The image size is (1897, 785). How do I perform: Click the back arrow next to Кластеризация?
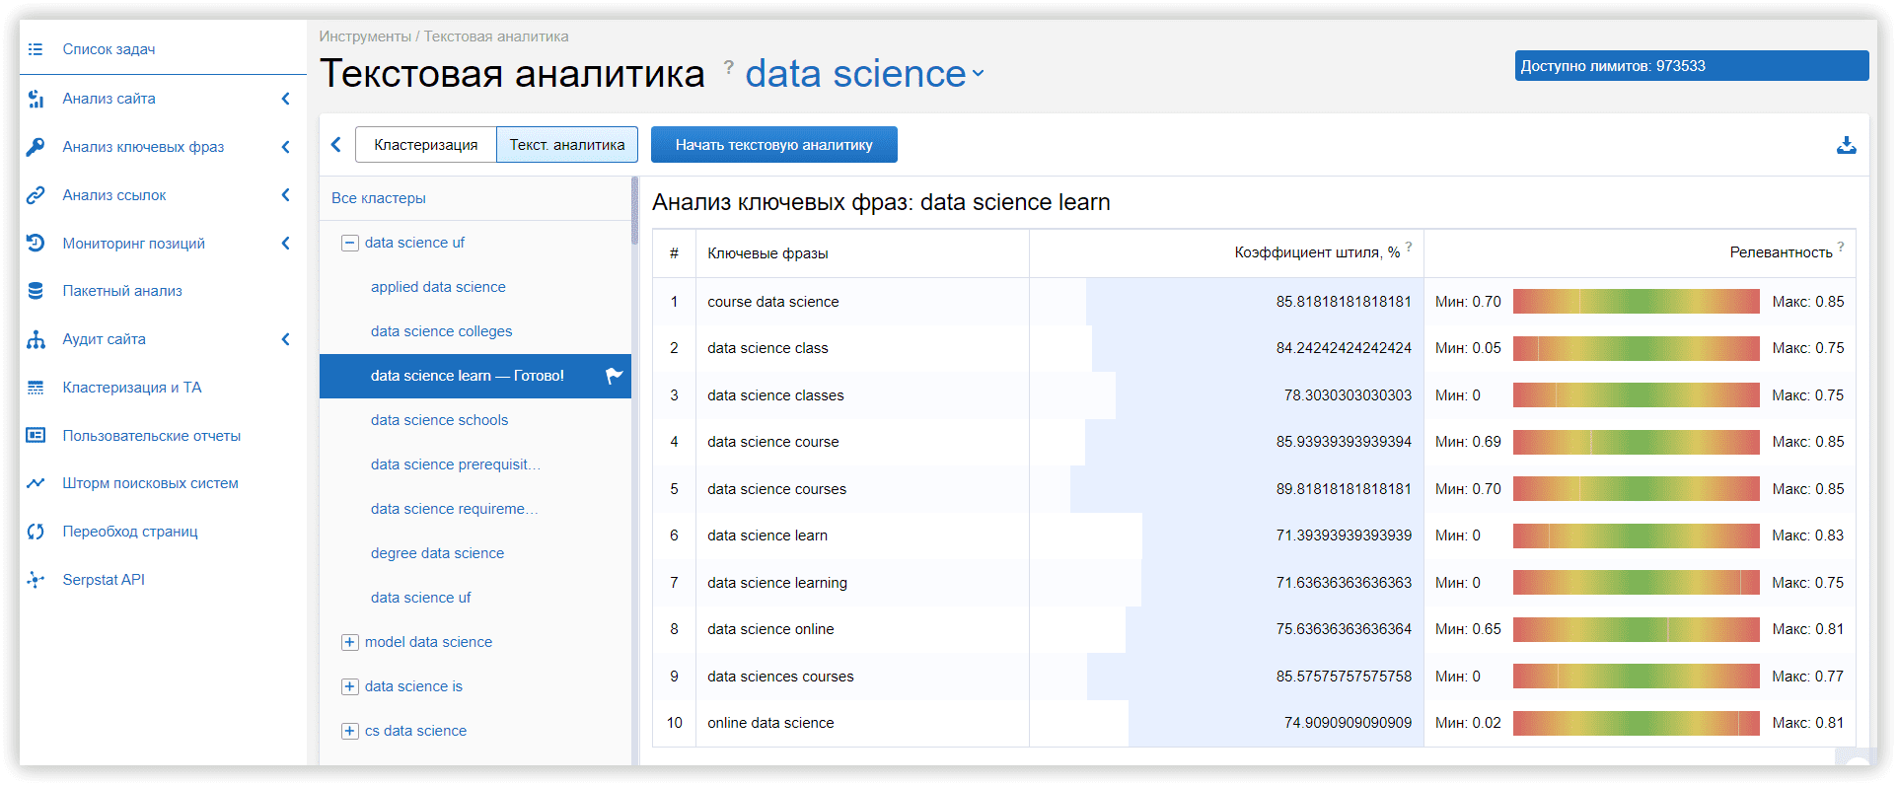click(x=335, y=145)
